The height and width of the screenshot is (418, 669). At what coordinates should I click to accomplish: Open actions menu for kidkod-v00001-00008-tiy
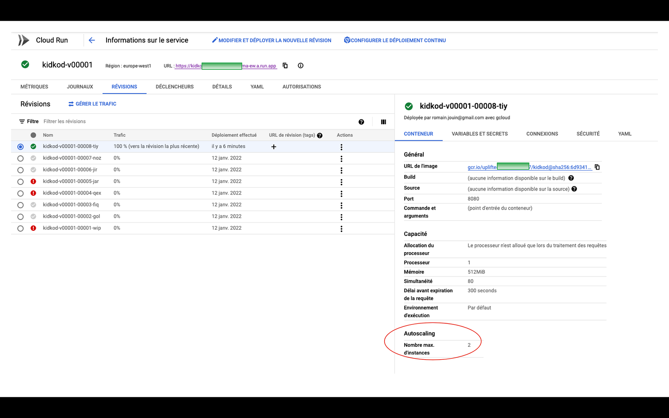pyautogui.click(x=341, y=147)
